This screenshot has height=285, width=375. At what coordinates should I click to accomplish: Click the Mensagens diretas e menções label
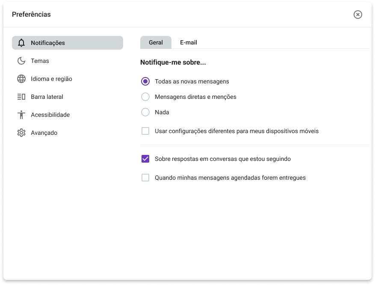coord(195,97)
